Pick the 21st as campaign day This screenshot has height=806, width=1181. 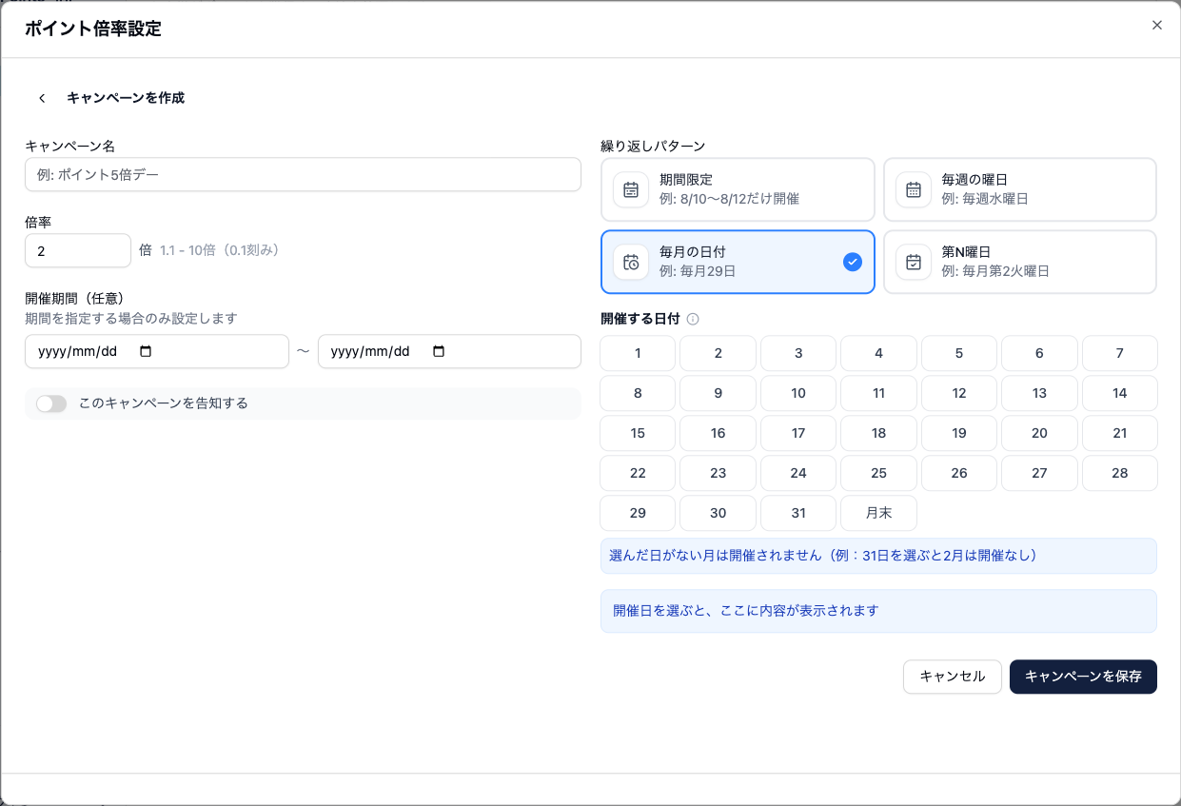[1120, 433]
